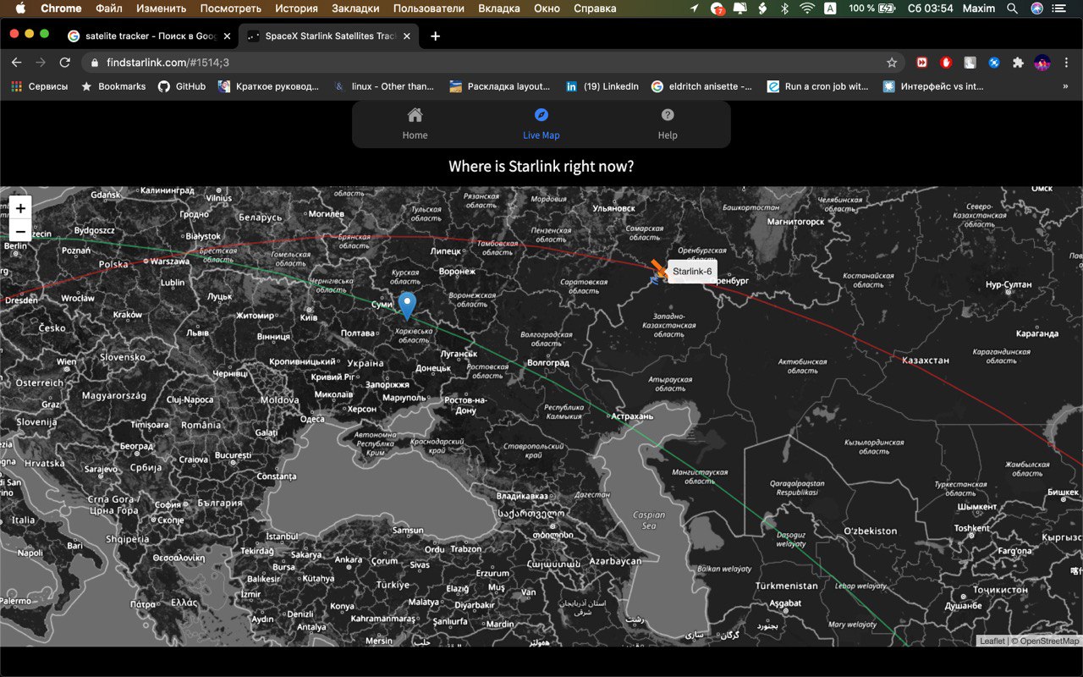Open the Extensions puzzle piece menu
The image size is (1083, 677).
pyautogui.click(x=1018, y=63)
